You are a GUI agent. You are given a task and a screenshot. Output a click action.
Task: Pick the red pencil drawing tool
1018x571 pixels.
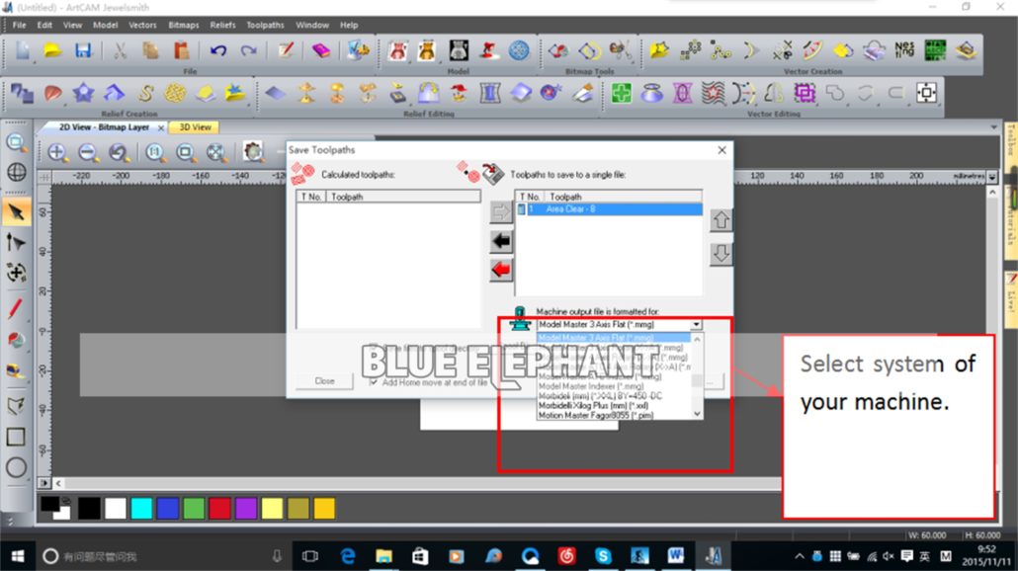(16, 308)
